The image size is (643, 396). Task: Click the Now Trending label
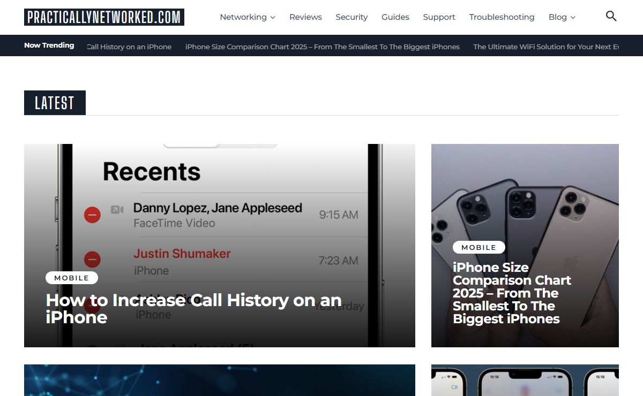tap(49, 45)
